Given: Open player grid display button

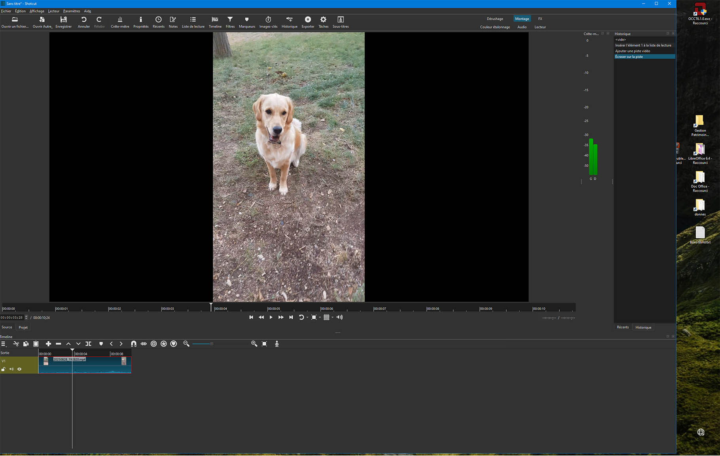Looking at the screenshot, I should (326, 317).
